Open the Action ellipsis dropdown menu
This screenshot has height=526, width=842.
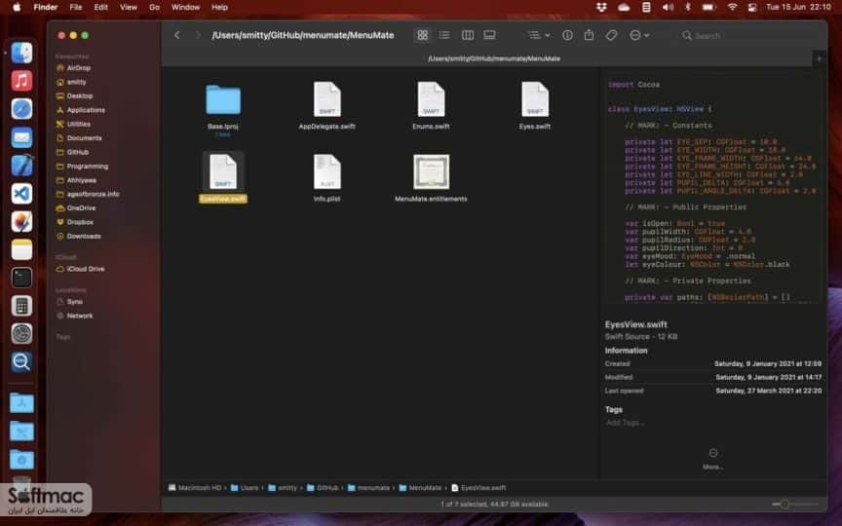click(x=638, y=35)
